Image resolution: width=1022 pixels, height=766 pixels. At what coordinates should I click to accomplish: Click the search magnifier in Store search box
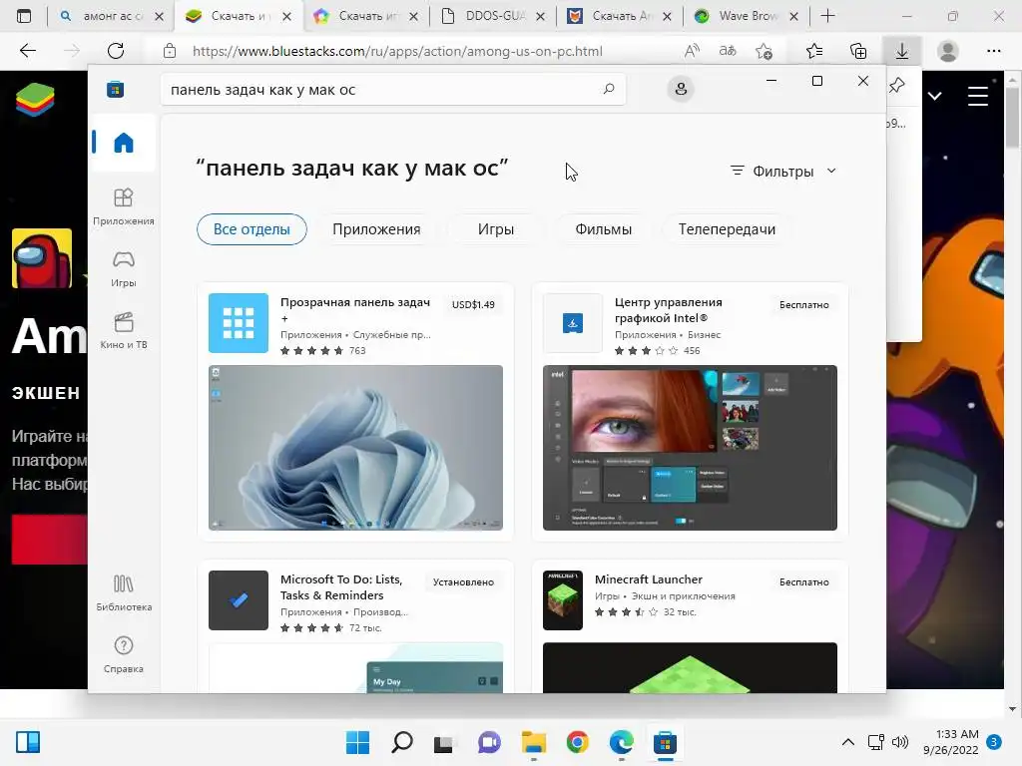point(608,89)
